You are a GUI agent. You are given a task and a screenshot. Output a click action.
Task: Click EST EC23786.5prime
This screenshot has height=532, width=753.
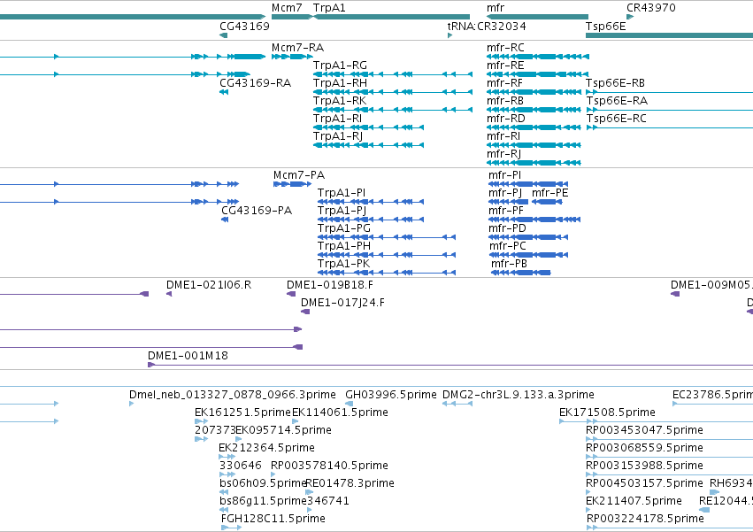712,395
